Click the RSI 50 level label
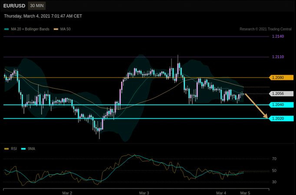This screenshot has height=195, width=296. (x=274, y=170)
